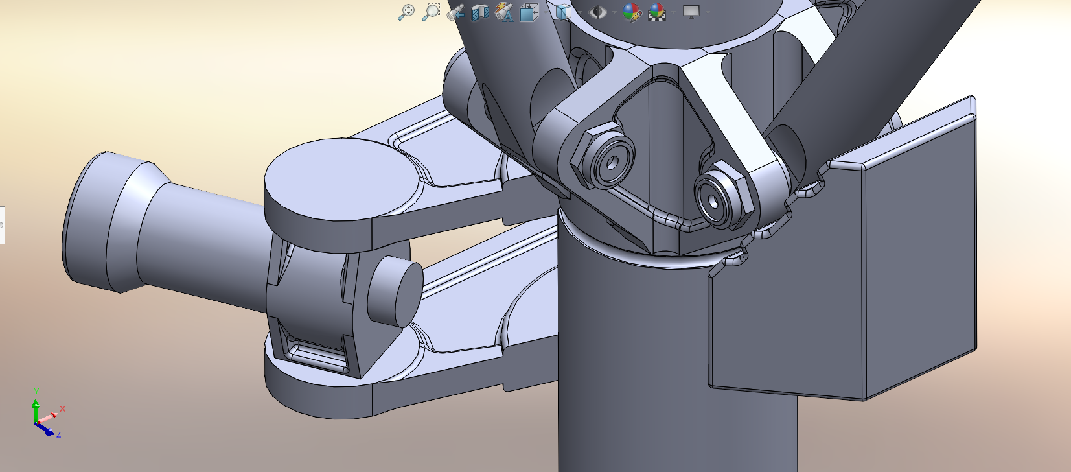The width and height of the screenshot is (1071, 472).
Task: Open View Settings monitor icon
Action: pyautogui.click(x=691, y=12)
